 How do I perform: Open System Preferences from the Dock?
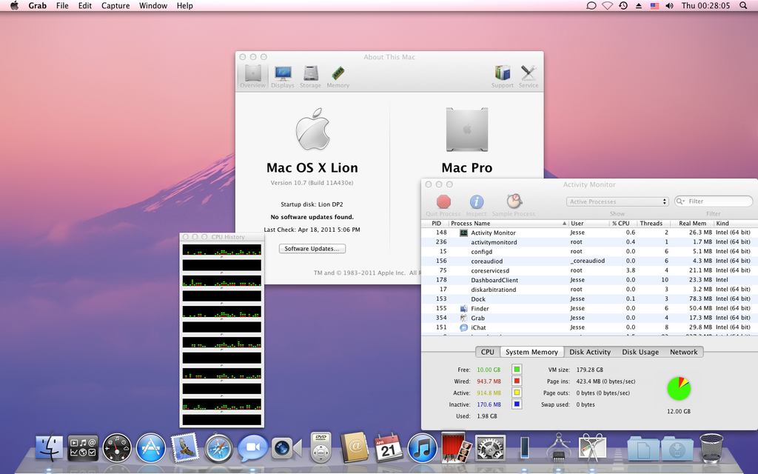490,447
